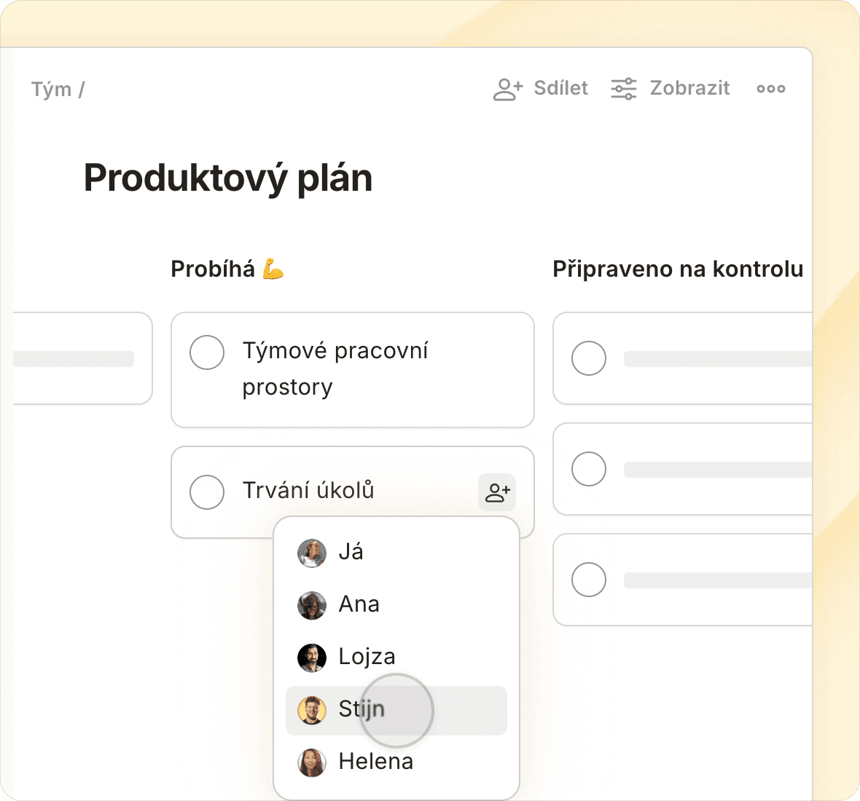Viewport: 860px width, 801px height.
Task: Select Já from assignee dropdown
Action: coord(351,553)
